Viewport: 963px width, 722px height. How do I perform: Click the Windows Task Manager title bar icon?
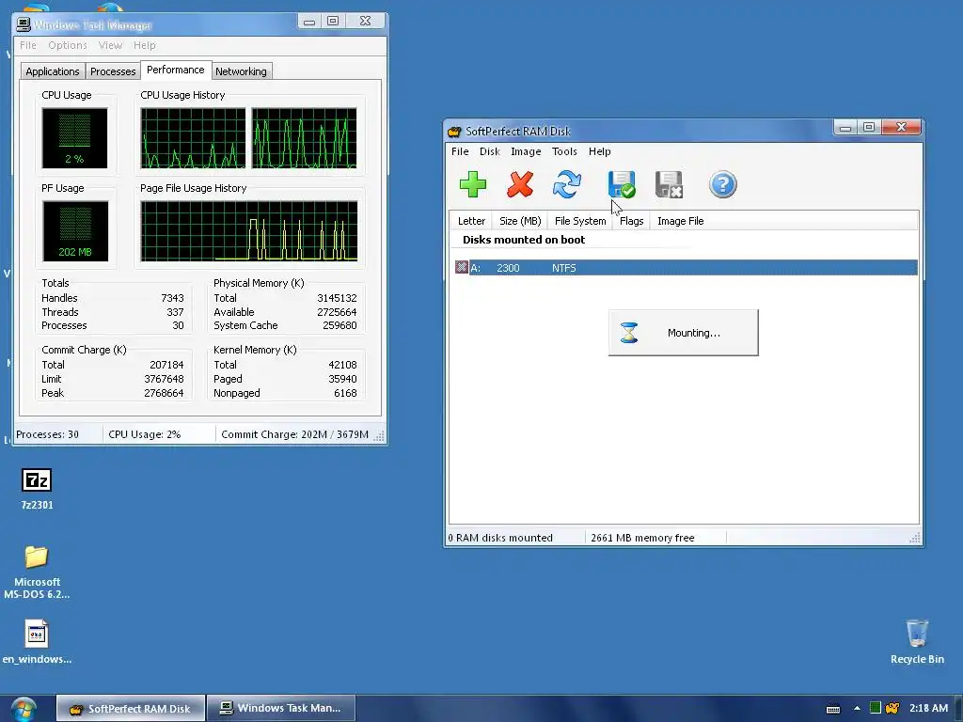coord(24,24)
